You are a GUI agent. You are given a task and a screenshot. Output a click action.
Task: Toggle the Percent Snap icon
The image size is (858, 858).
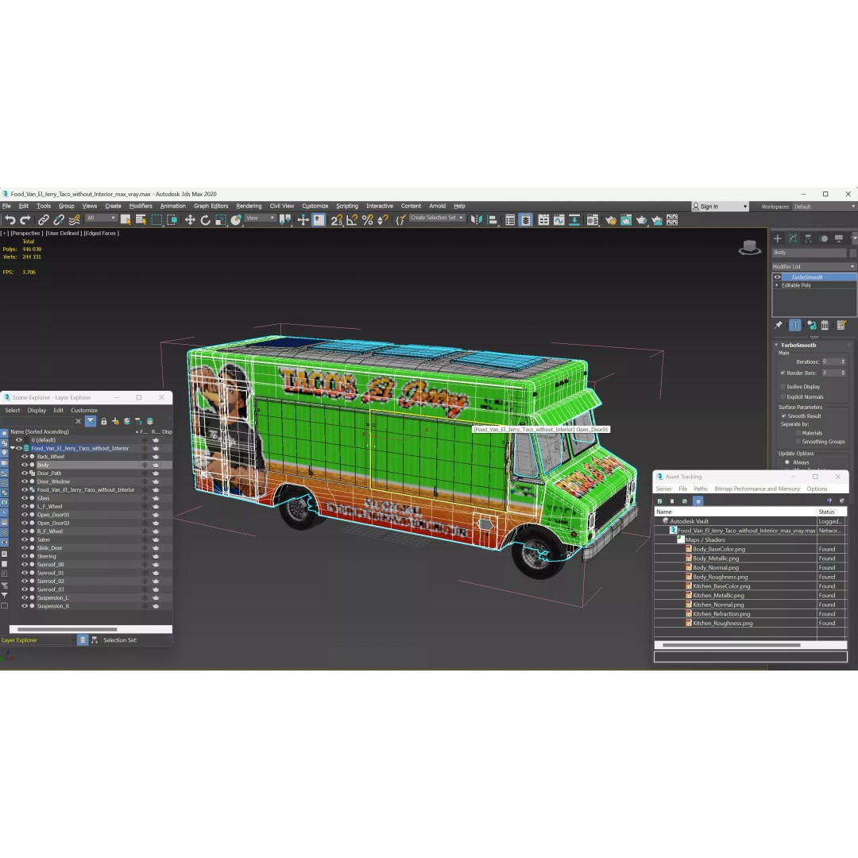click(367, 220)
